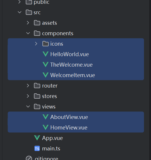Collapse the src folder chevron
Image resolution: width=151 pixels, height=160 pixels.
[x=20, y=12]
